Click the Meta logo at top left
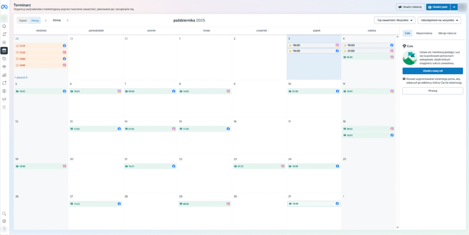The image size is (469, 235). [x=4, y=7]
